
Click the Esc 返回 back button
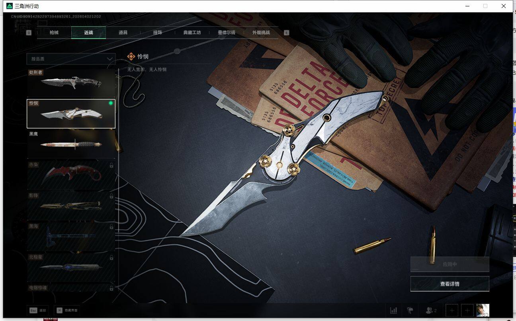(x=38, y=310)
